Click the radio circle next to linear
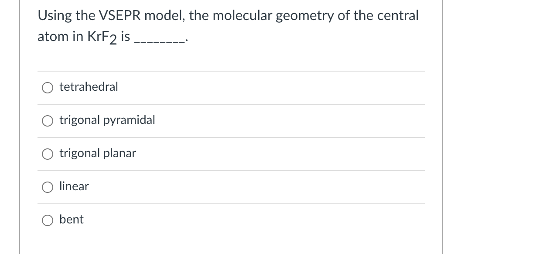Screen dimensions: 560x254 click(48, 187)
